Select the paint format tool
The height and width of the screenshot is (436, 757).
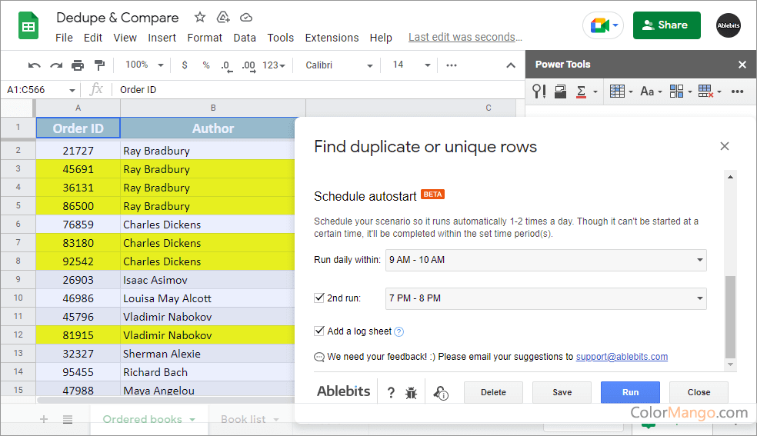click(x=99, y=65)
